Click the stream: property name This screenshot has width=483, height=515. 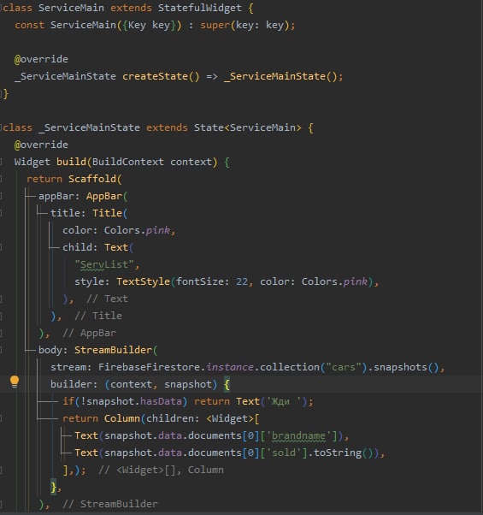tap(71, 367)
